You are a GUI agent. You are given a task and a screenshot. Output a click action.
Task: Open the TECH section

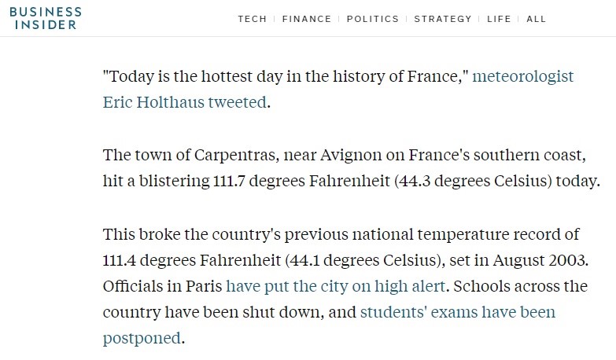click(253, 19)
